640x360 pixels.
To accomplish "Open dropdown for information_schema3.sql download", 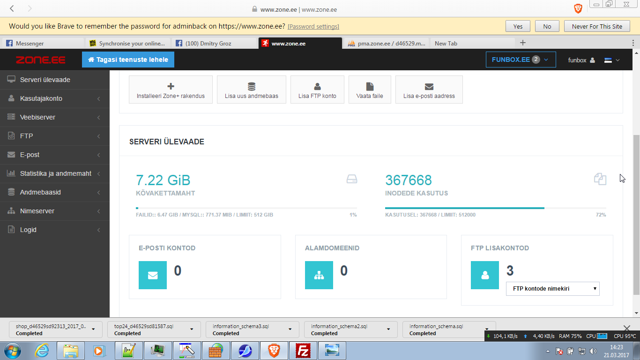I will (x=290, y=330).
